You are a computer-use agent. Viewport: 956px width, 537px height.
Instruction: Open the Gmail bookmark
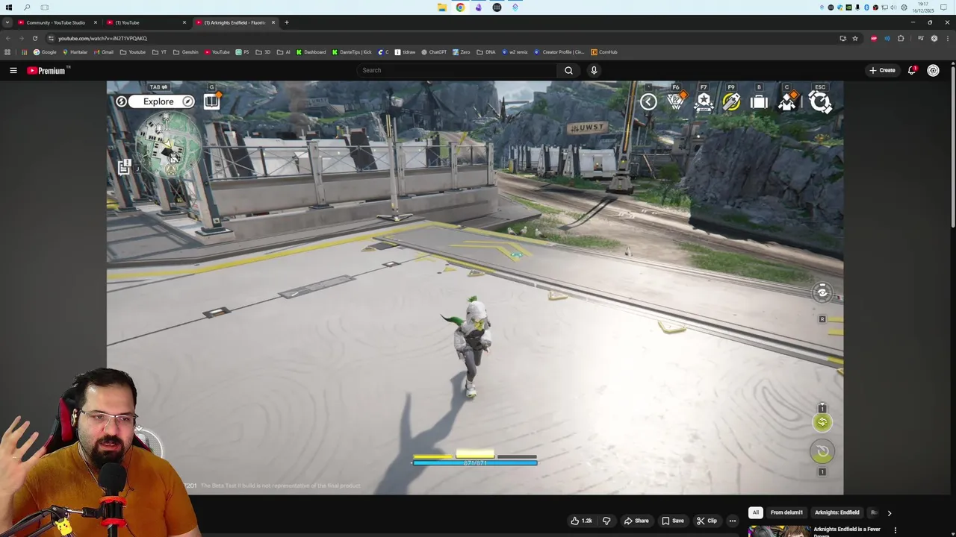point(103,52)
